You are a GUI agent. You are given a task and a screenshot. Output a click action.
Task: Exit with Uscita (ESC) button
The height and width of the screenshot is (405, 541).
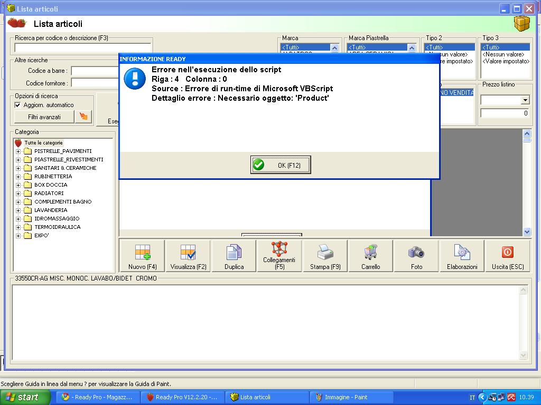click(508, 256)
